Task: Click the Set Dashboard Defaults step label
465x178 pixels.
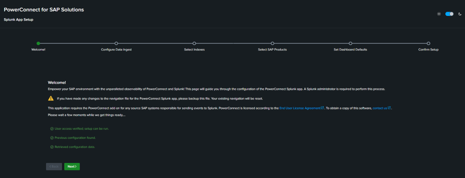Action: [350, 50]
